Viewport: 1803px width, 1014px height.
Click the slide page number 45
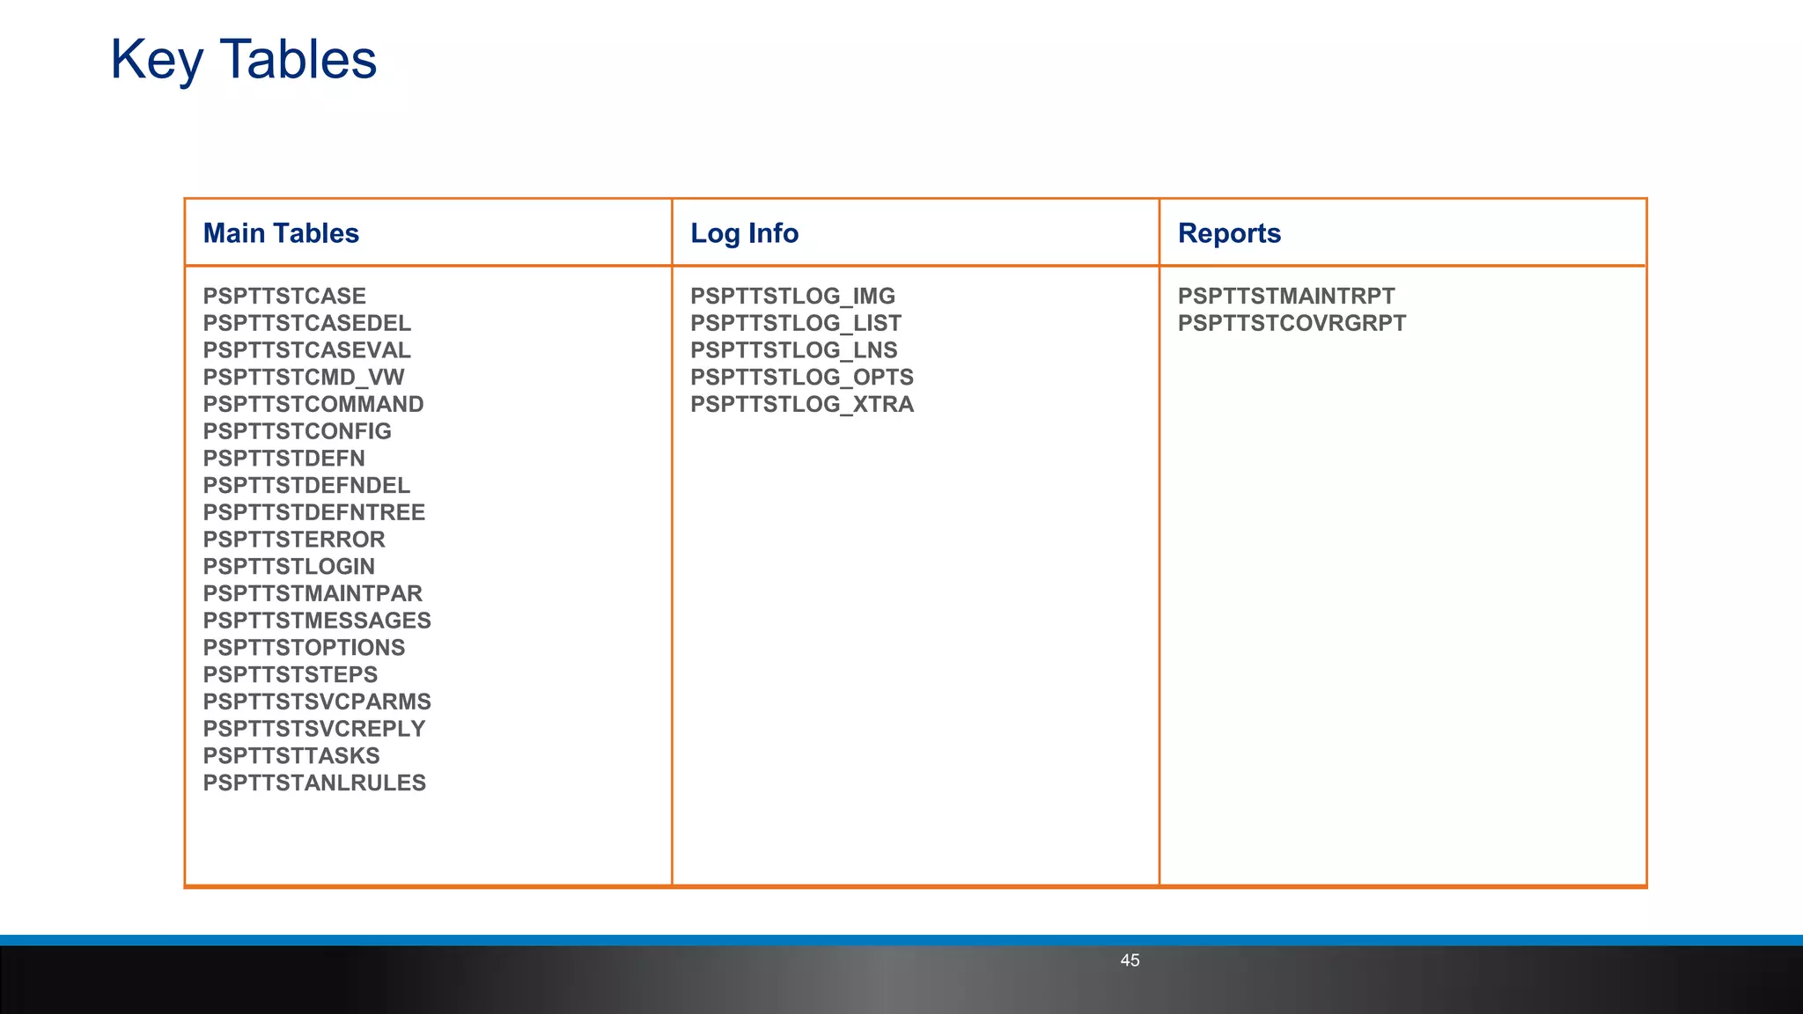point(1130,960)
